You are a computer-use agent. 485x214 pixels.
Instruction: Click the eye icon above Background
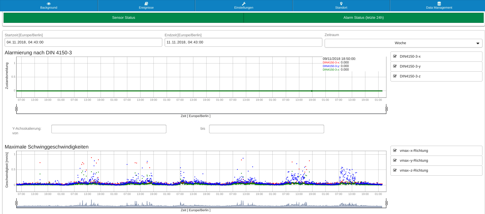pyautogui.click(x=49, y=4)
